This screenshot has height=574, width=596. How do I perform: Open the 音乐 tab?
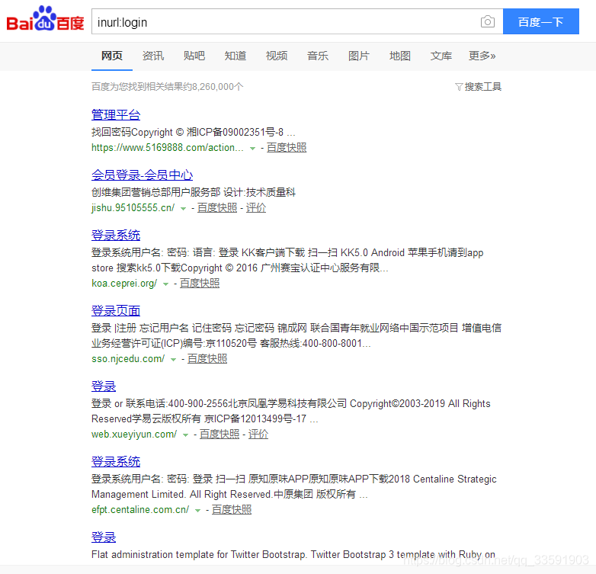(318, 56)
